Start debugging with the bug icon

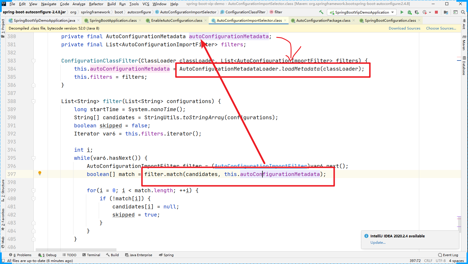coord(409,12)
